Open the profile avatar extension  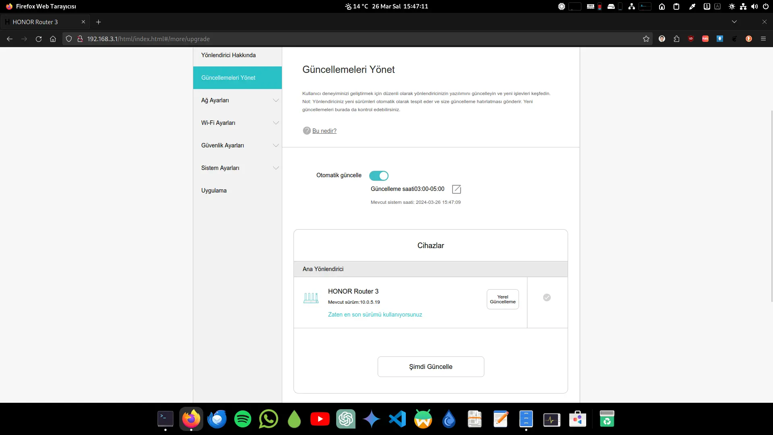coord(662,39)
